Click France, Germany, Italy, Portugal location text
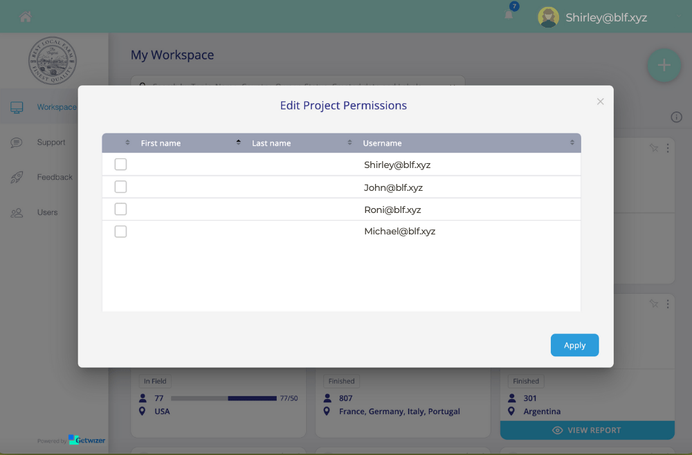Image resolution: width=692 pixels, height=455 pixels. [x=399, y=411]
